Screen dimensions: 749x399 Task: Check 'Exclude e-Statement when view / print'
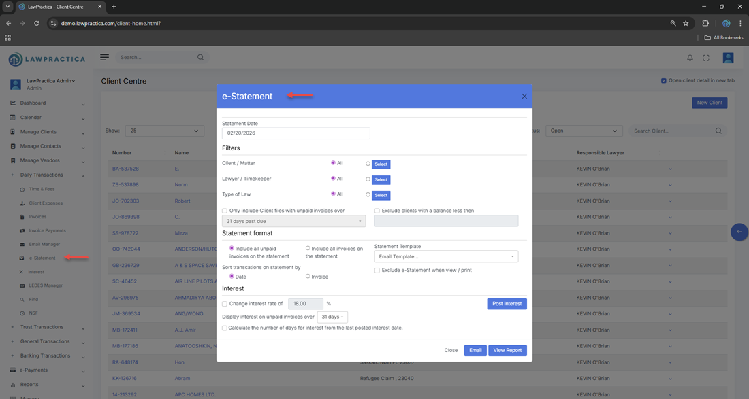[x=377, y=271]
